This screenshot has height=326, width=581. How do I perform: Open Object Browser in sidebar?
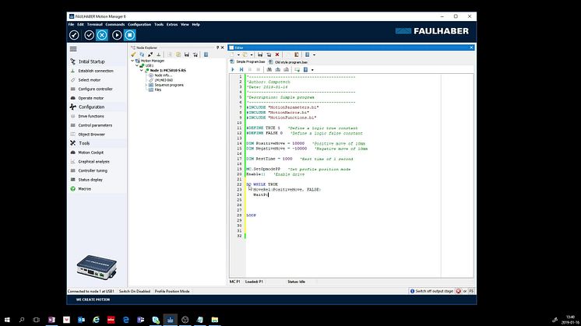(92, 135)
